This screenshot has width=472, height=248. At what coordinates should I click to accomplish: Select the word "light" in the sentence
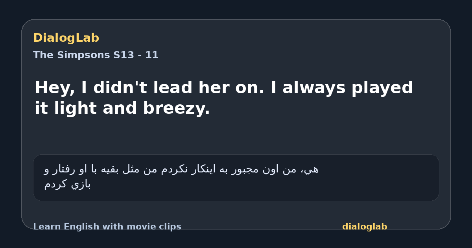tap(76, 109)
